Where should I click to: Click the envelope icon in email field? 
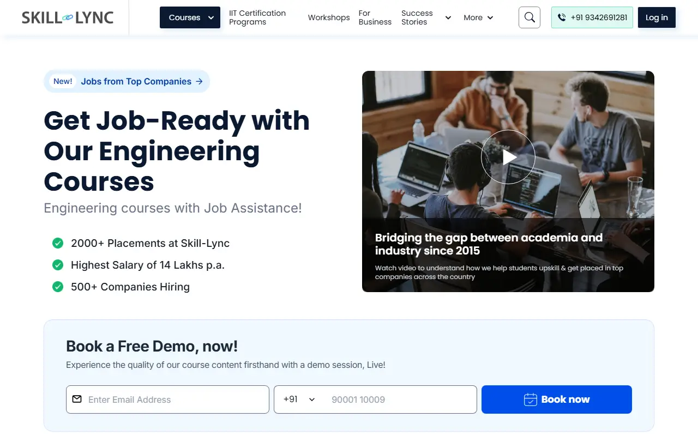[77, 399]
